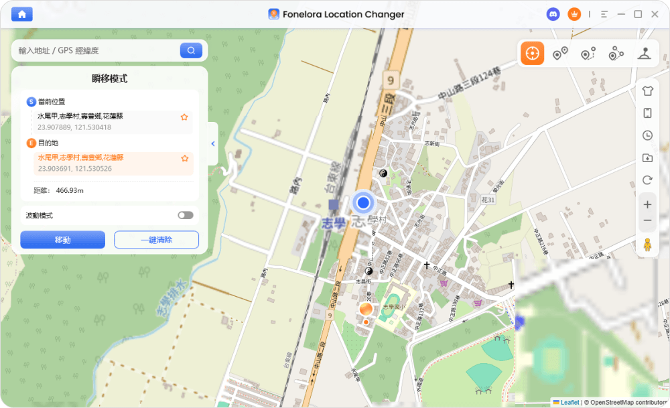This screenshot has height=408, width=670.
Task: Open the import folder icon
Action: pos(647,157)
